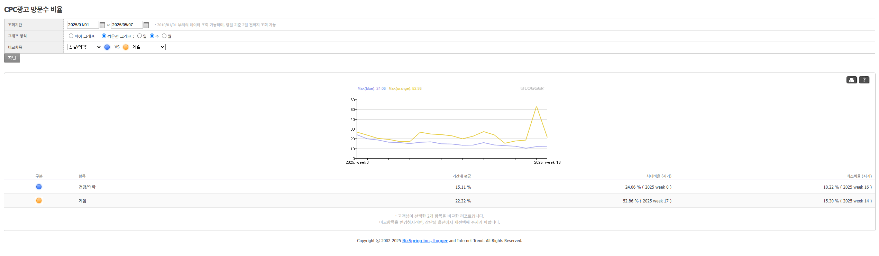Viewport: 879px width, 256px height.
Task: Click blue marker in 건강/의학 table row
Action: (x=39, y=187)
